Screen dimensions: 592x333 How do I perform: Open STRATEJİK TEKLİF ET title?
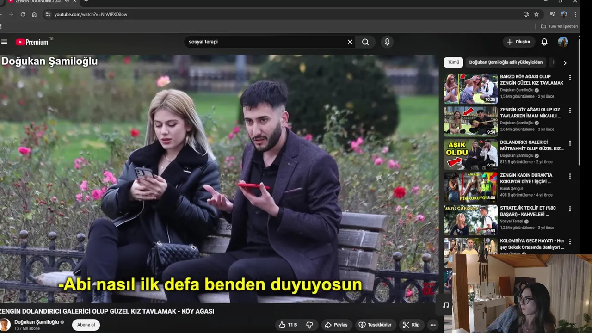pos(528,211)
